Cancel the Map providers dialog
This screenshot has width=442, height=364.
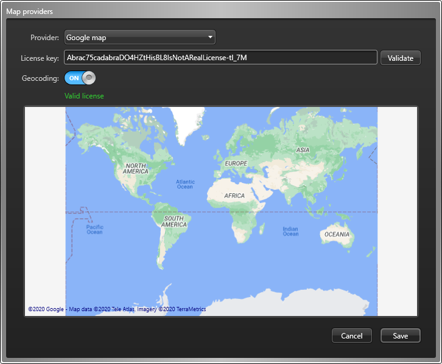[351, 335]
